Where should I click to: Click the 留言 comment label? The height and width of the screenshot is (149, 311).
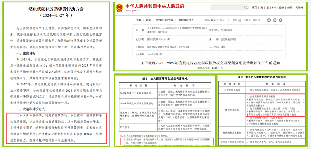(255, 20)
